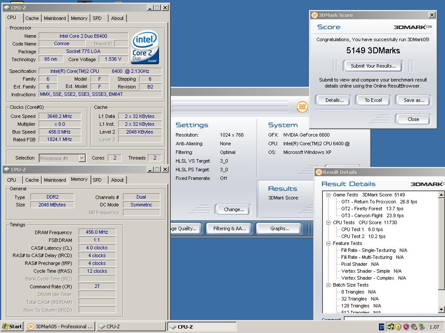Image resolution: width=445 pixels, height=333 pixels.
Task: Open About tab in upper CPU-Z
Action: click(117, 18)
